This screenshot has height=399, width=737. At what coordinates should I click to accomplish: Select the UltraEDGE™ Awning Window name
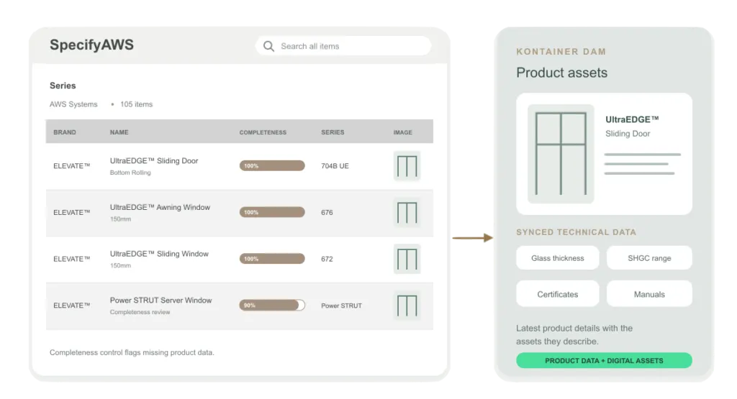tap(160, 207)
